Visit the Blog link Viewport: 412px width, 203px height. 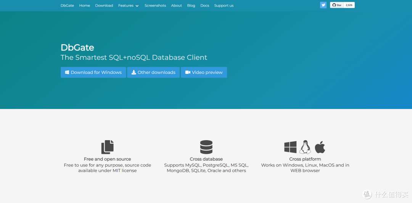point(191,6)
